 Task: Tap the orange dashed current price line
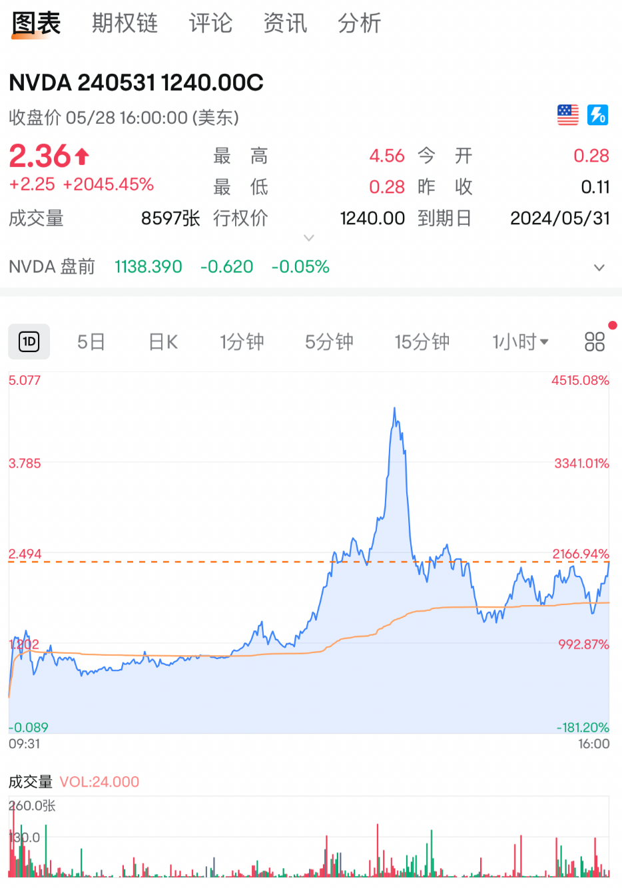[x=309, y=562]
